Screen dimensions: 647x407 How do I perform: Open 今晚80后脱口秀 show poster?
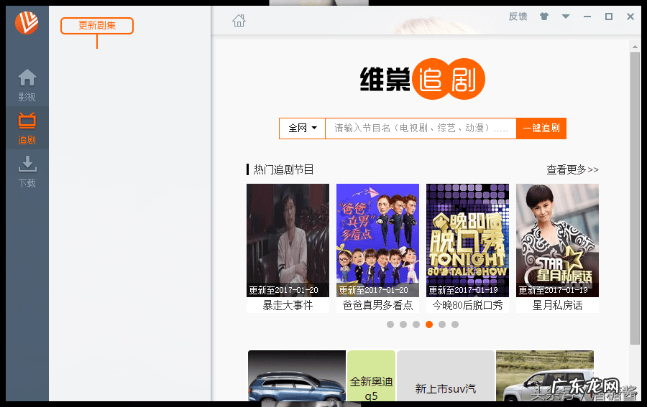[x=467, y=240]
